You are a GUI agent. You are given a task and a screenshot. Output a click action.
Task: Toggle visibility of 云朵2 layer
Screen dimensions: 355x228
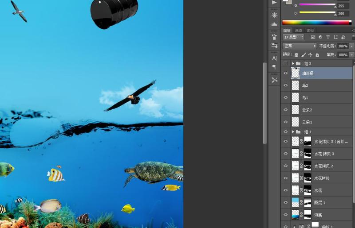tap(285, 110)
